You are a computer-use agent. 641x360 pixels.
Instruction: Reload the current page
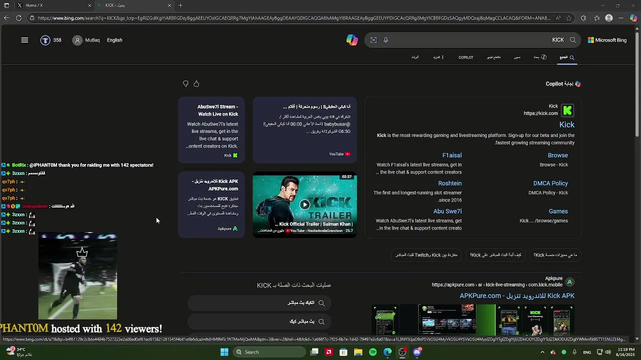[x=19, y=18]
